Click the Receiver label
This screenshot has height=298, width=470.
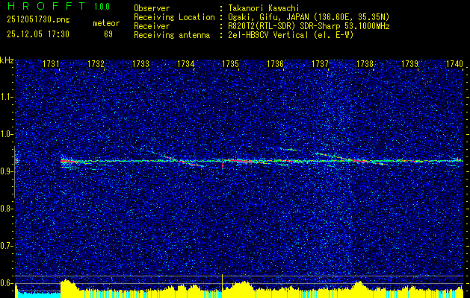152,26
